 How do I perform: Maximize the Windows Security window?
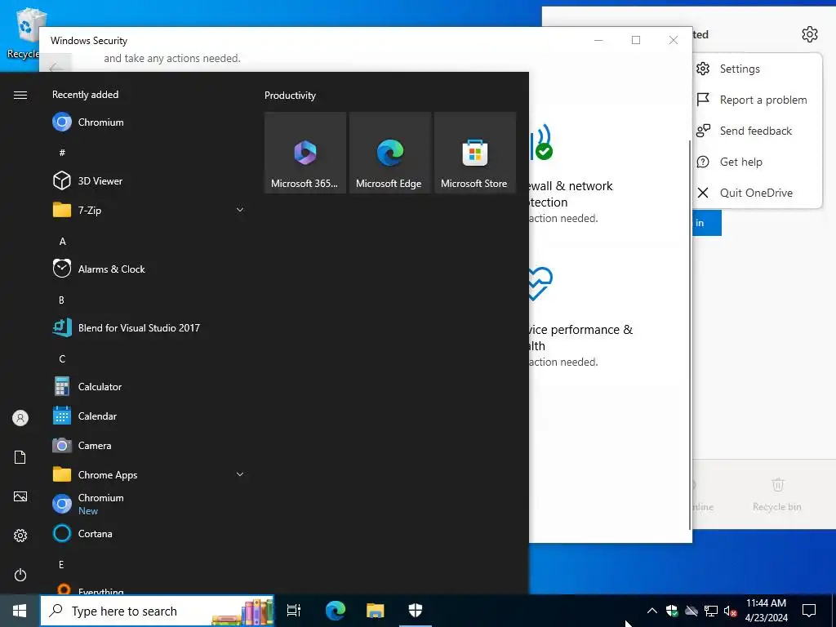coord(635,40)
